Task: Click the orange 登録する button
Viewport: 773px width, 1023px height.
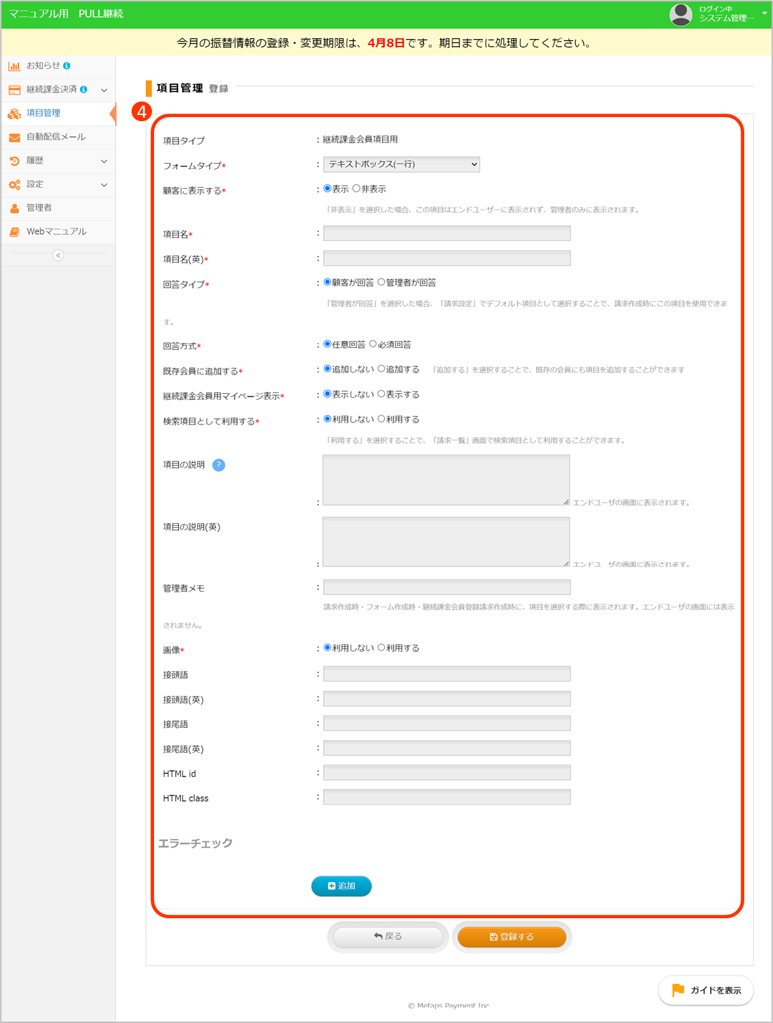Action: (511, 937)
